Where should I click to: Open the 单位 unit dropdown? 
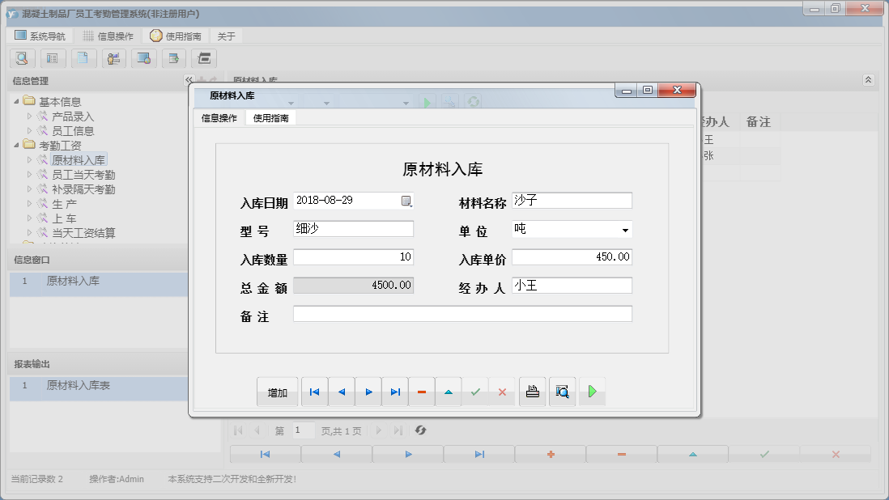tap(626, 229)
